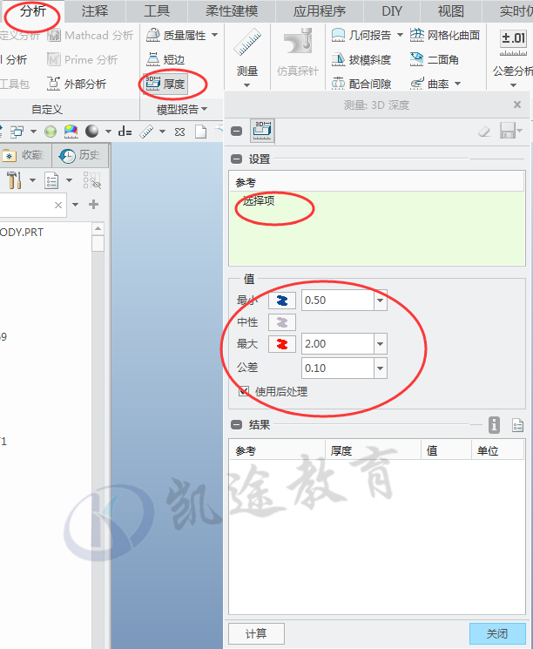
Task: Click the shaded gray sphere display icon
Action: [x=91, y=132]
